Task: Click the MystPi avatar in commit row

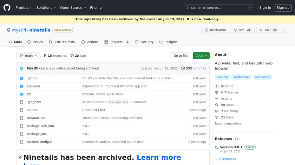Action: tap(22, 69)
